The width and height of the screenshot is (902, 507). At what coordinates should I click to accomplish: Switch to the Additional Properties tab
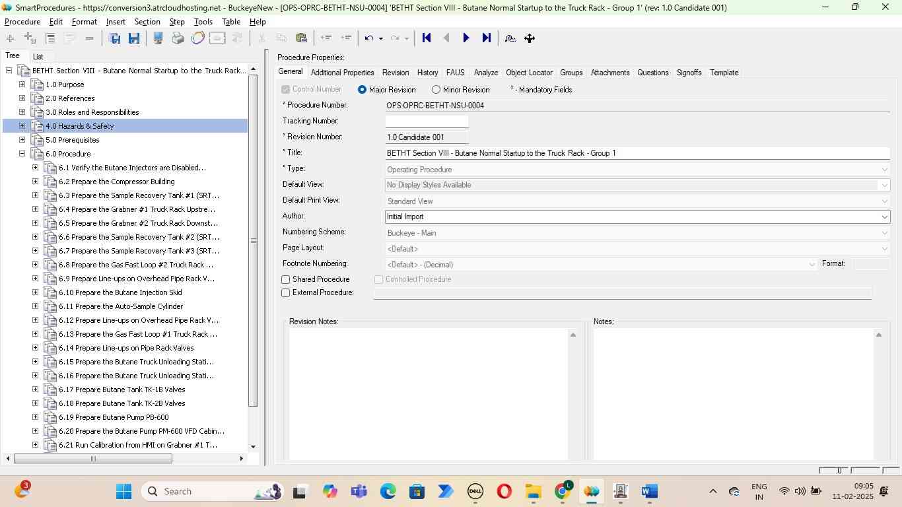coord(342,73)
